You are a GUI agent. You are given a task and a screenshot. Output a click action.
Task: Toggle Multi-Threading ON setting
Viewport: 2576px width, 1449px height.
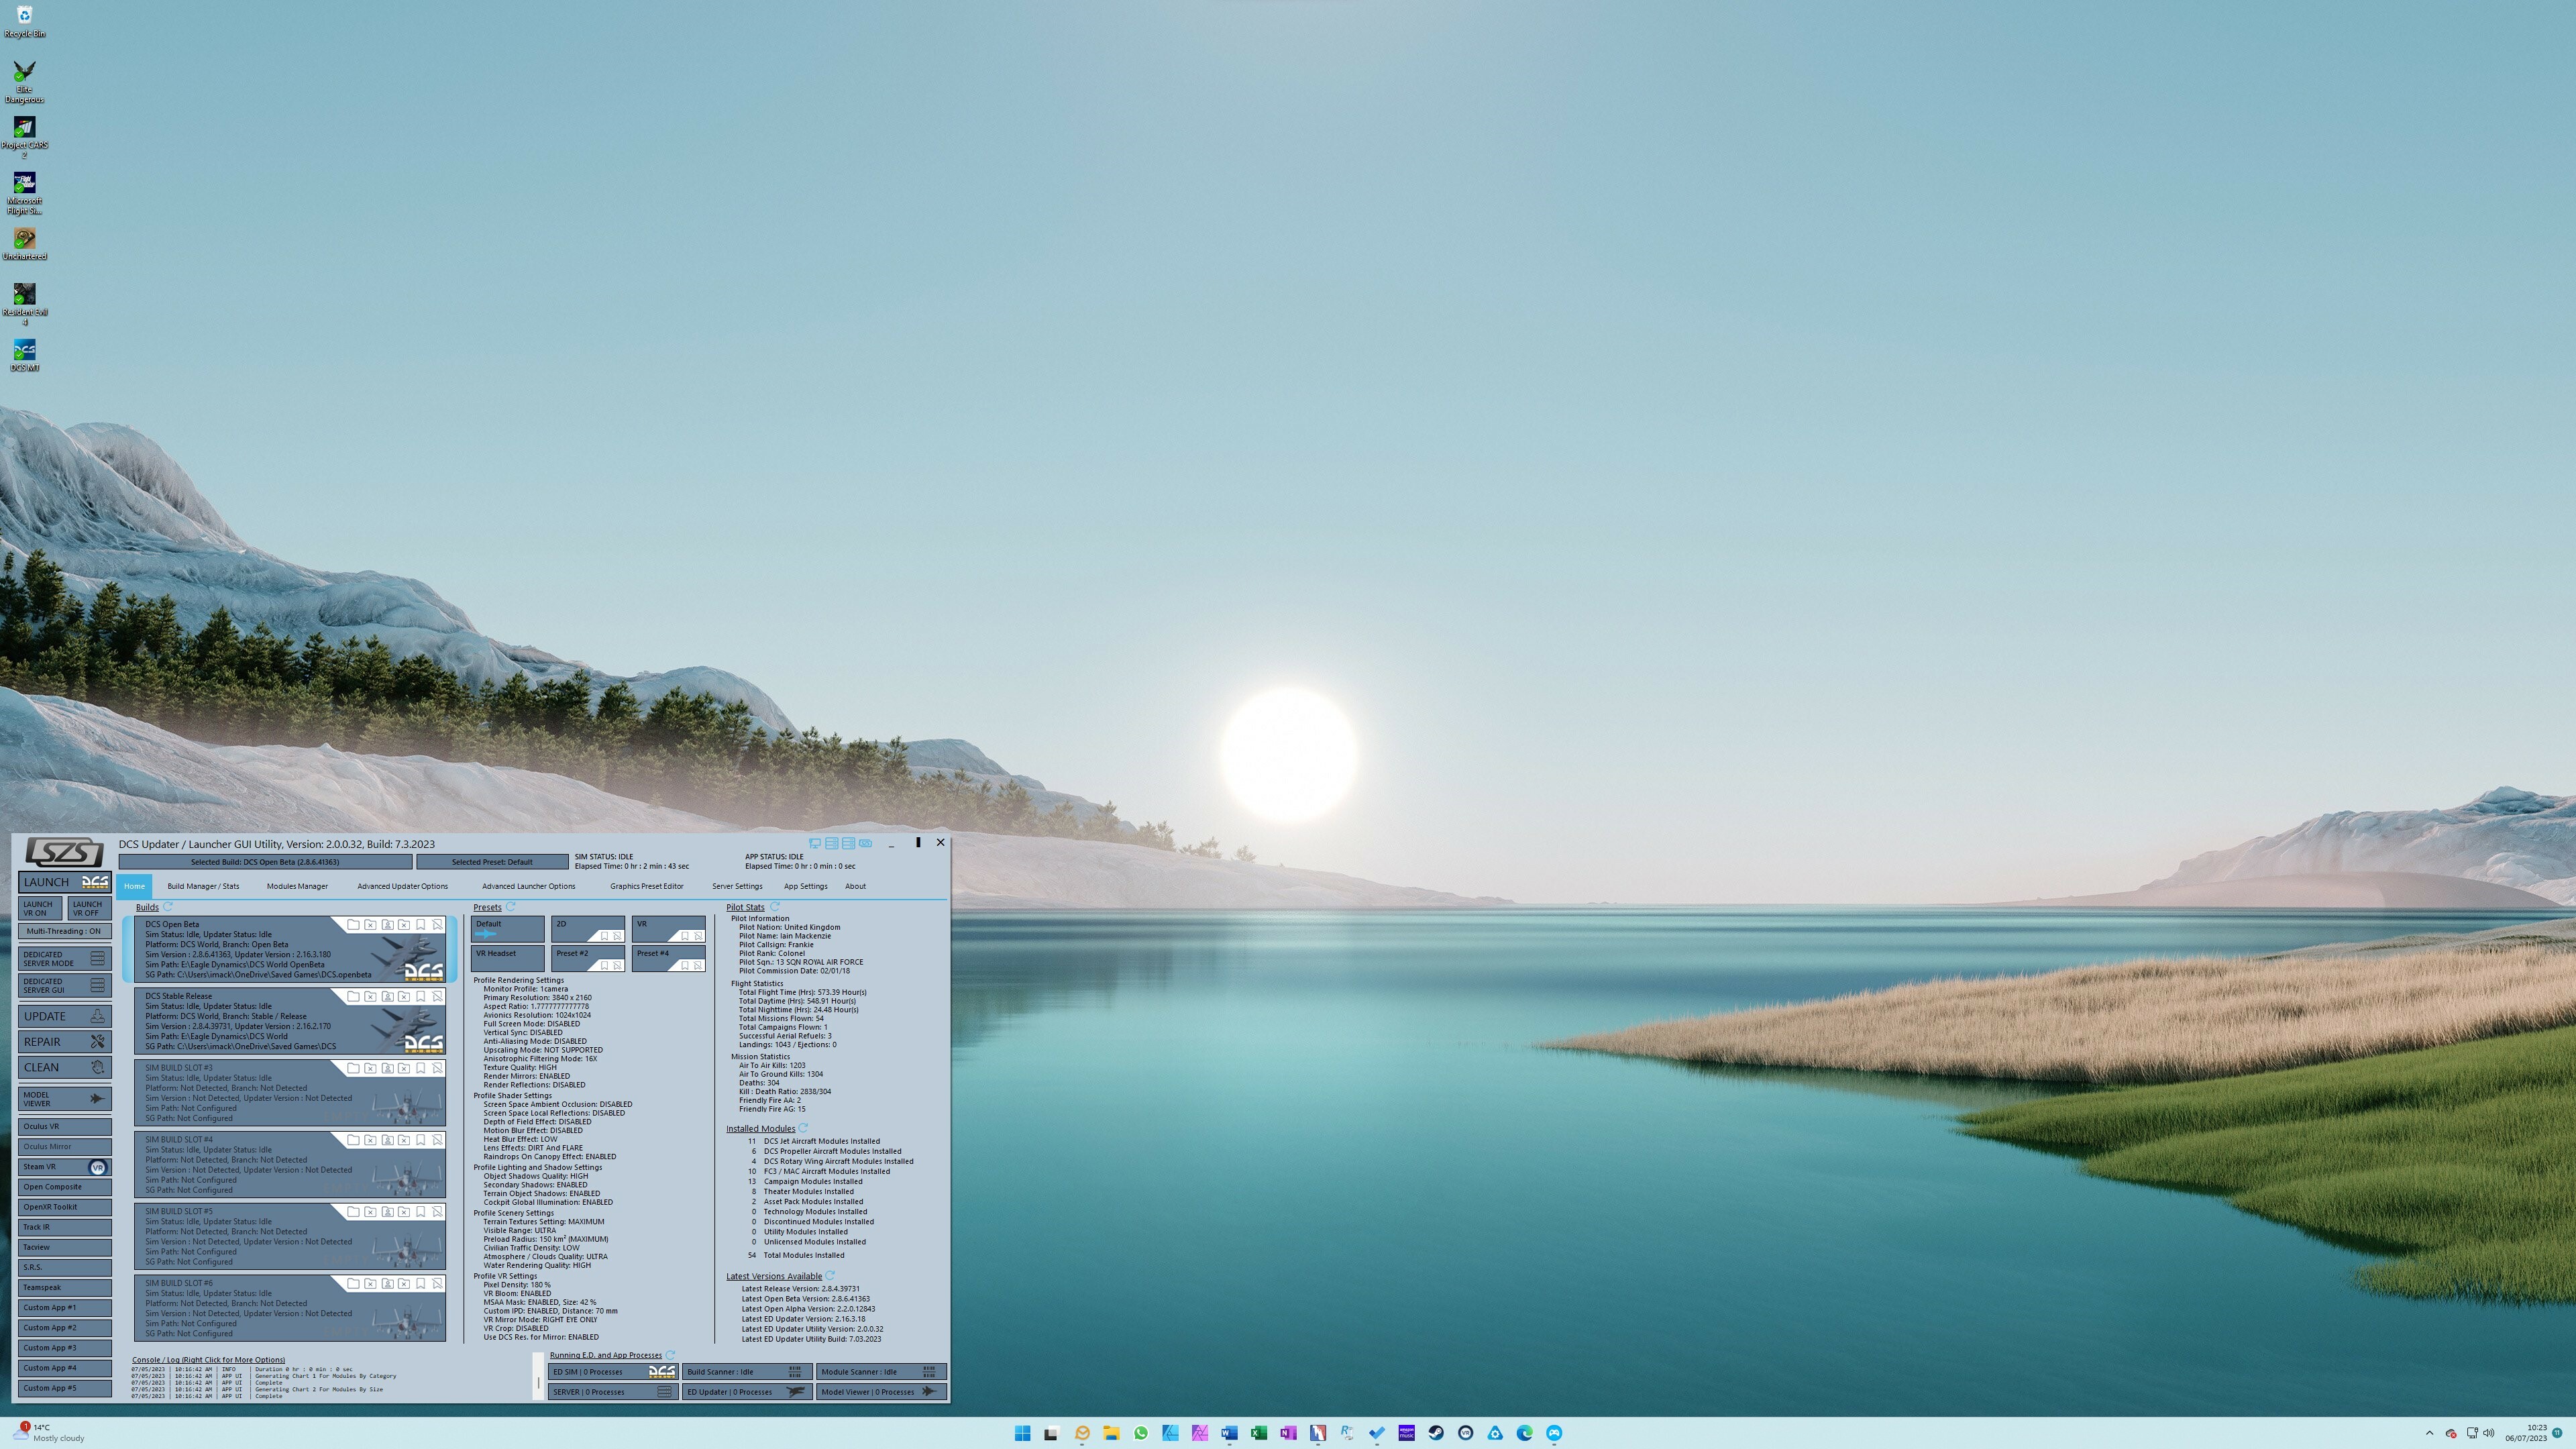64,931
